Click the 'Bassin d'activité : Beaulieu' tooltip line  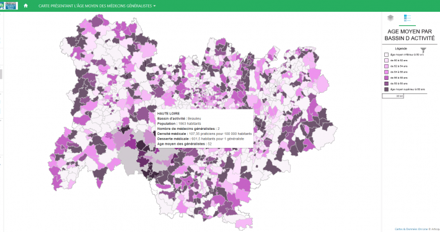179,119
